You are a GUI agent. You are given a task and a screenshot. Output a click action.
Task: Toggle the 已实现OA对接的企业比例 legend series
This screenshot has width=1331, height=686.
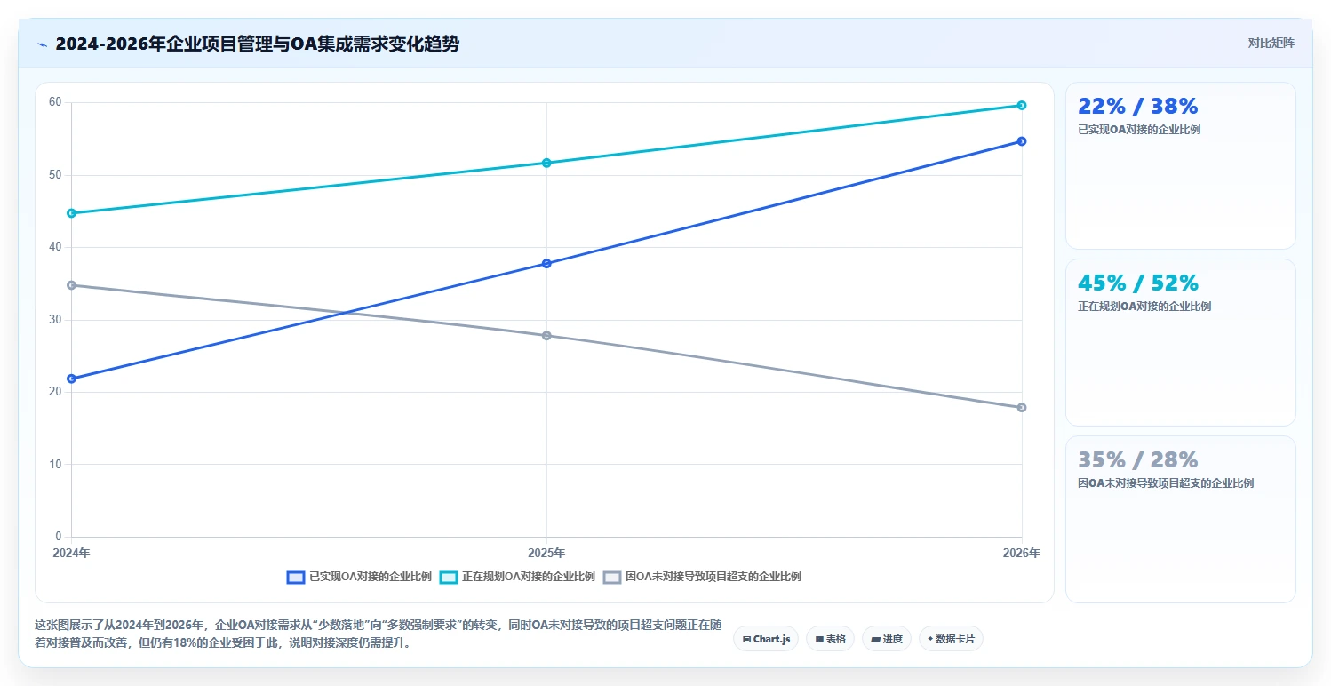coord(360,577)
